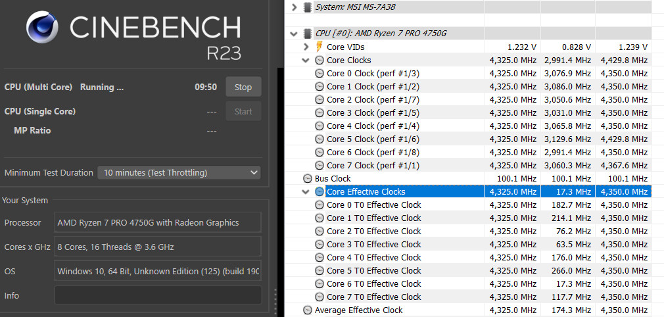Click the Cinebench R23 logo sphere
The height and width of the screenshot is (317, 664).
tap(43, 30)
